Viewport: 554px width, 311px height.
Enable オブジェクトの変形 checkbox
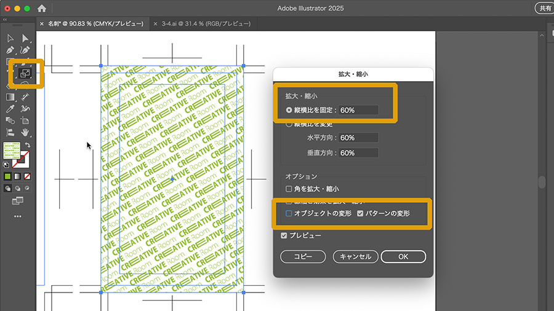coord(289,213)
